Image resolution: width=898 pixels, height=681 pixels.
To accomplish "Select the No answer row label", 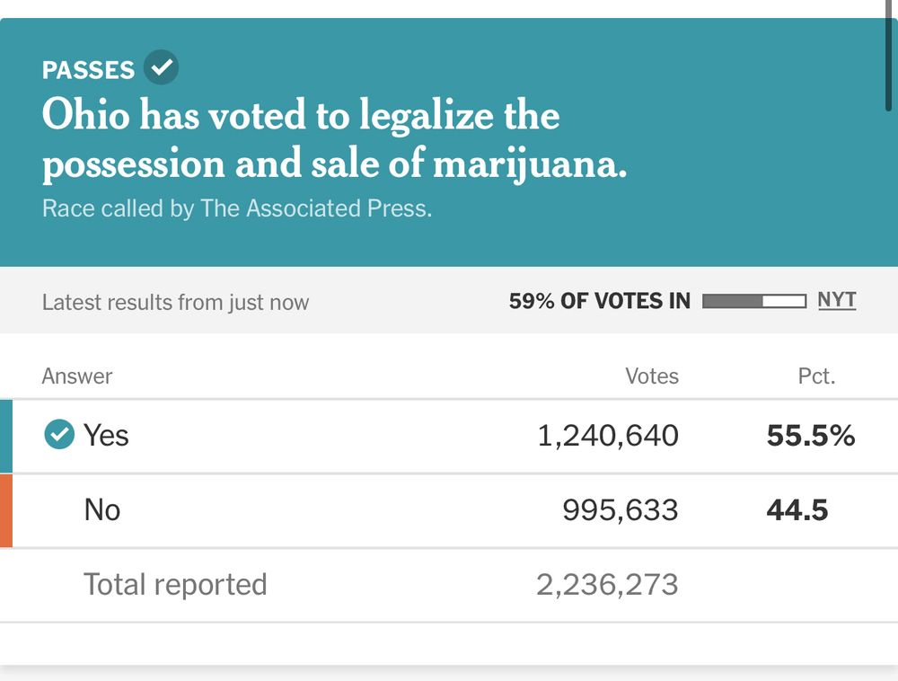I will 101,510.
